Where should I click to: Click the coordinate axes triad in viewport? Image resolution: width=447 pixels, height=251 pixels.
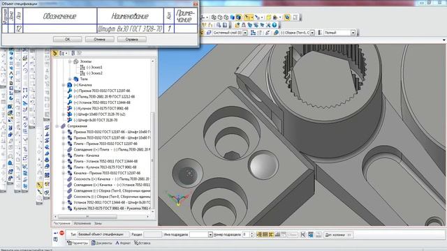pyautogui.click(x=179, y=198)
